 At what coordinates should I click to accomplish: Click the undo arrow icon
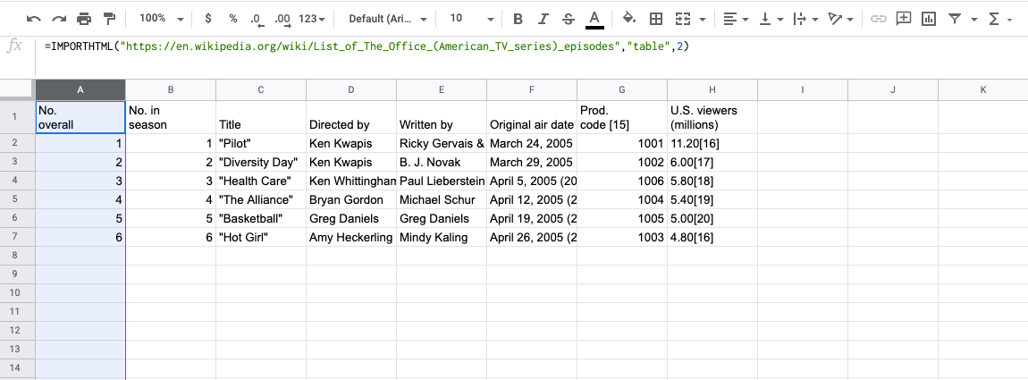[x=33, y=18]
